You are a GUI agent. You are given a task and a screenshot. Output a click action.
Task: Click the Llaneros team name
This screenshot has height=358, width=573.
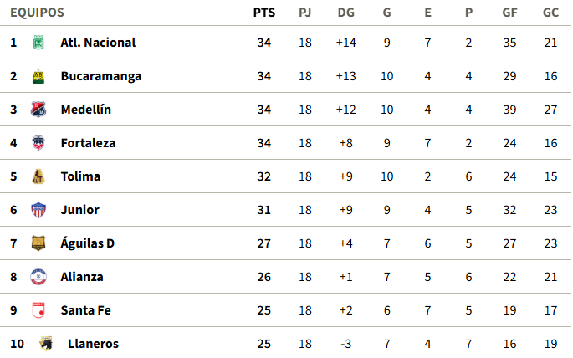93,344
